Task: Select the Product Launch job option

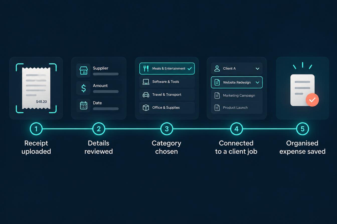Action: pos(237,108)
